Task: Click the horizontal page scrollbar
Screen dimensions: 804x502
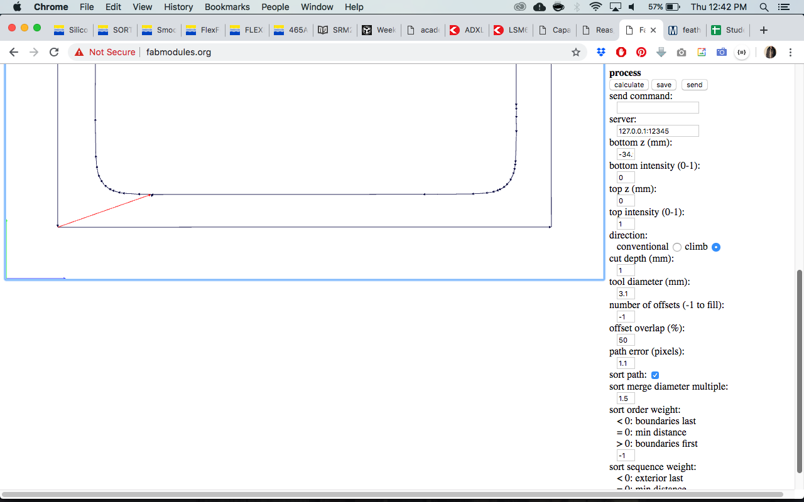Action: [391, 494]
